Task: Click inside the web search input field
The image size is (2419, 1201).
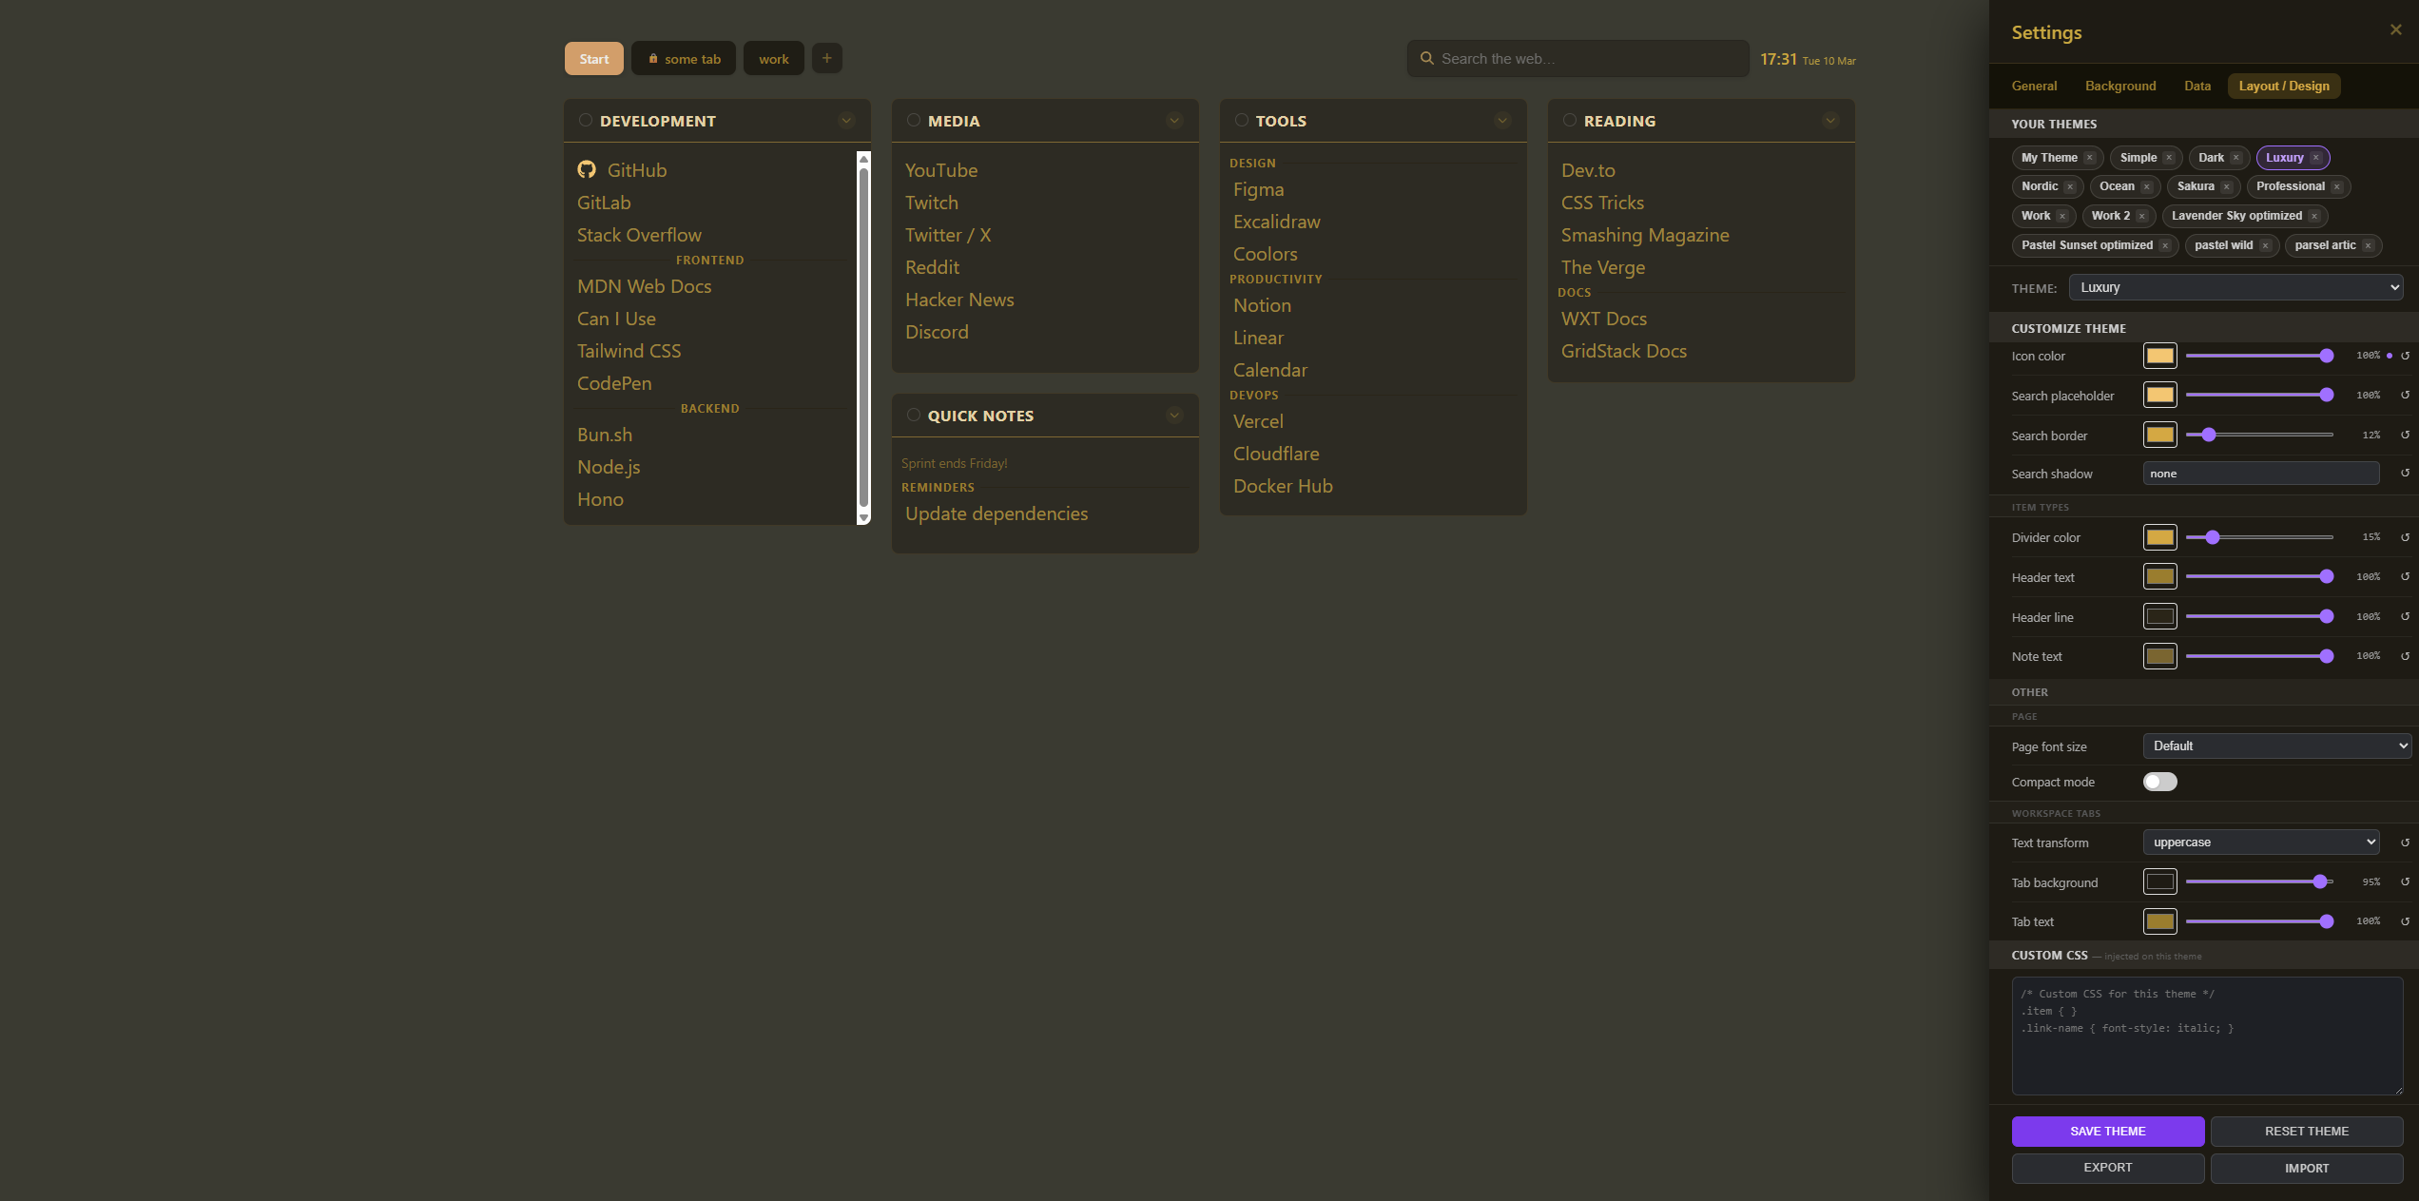Action: coord(1577,58)
